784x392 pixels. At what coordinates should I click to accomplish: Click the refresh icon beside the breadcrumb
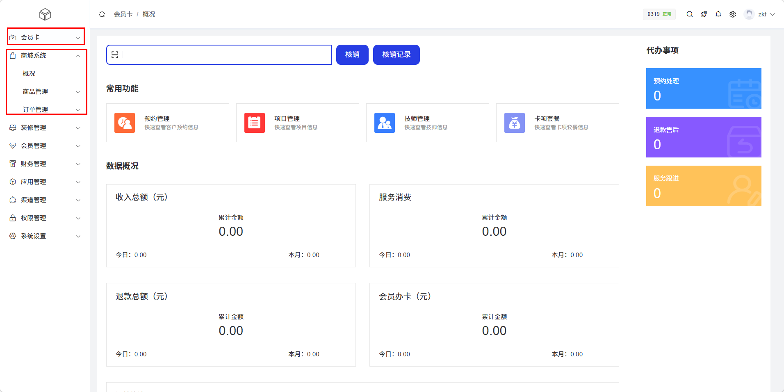tap(102, 14)
